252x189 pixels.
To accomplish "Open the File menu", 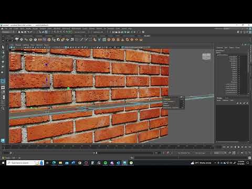I will (6, 28).
